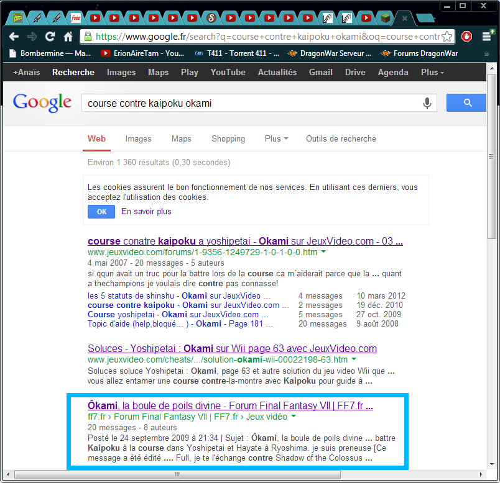The height and width of the screenshot is (483, 500).
Task: Start voice search with the microphone icon
Action: point(427,103)
